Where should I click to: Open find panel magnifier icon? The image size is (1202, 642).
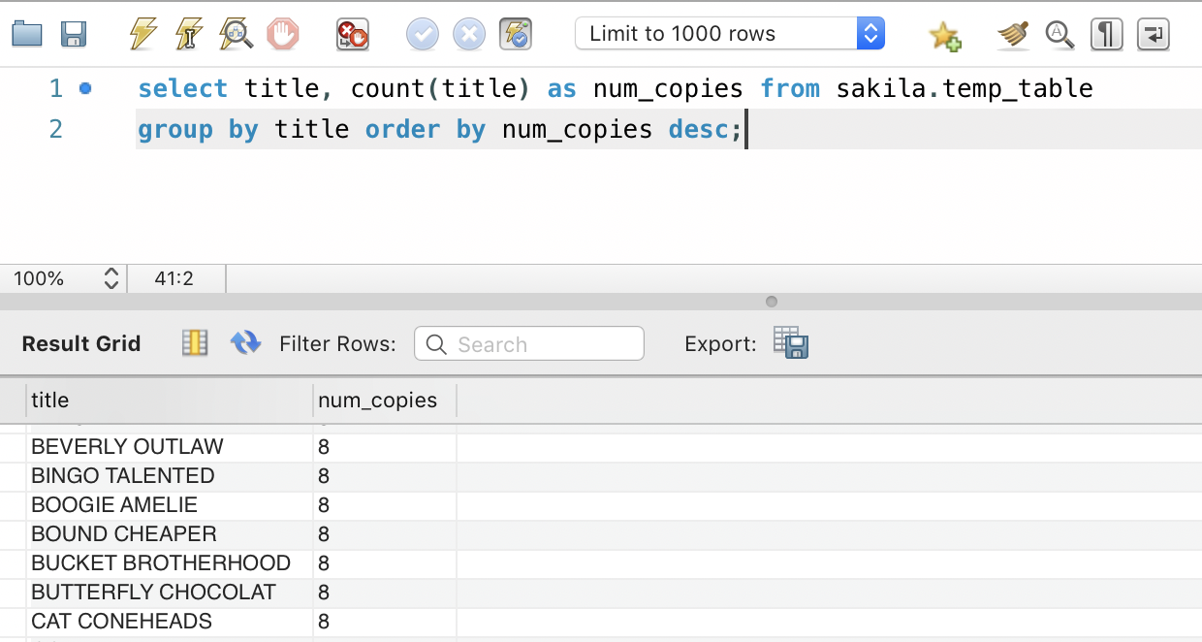point(1060,35)
